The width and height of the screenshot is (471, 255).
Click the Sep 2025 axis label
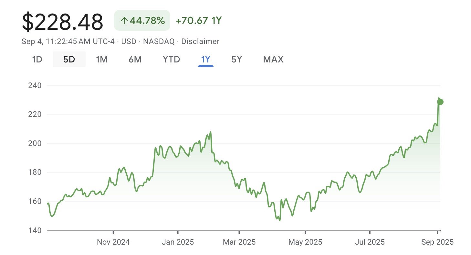[438, 242]
